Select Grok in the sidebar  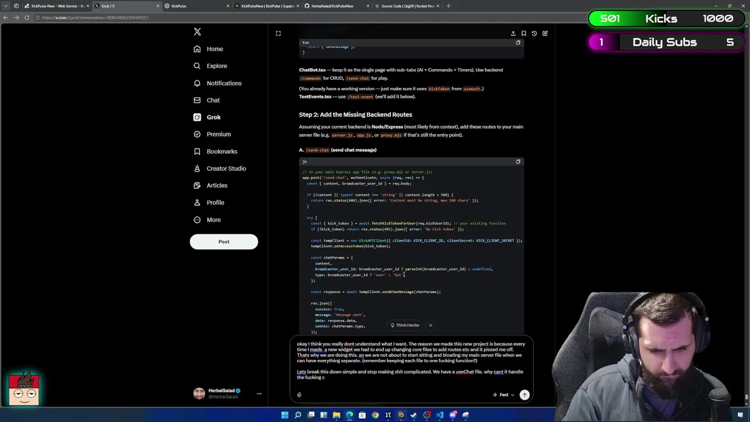pyautogui.click(x=207, y=117)
